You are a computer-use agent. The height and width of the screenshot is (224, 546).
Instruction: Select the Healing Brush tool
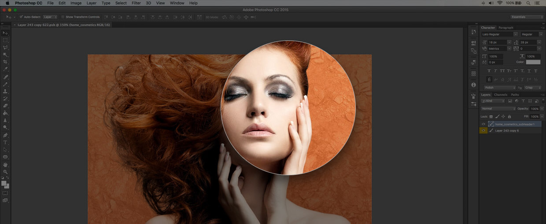point(5,77)
